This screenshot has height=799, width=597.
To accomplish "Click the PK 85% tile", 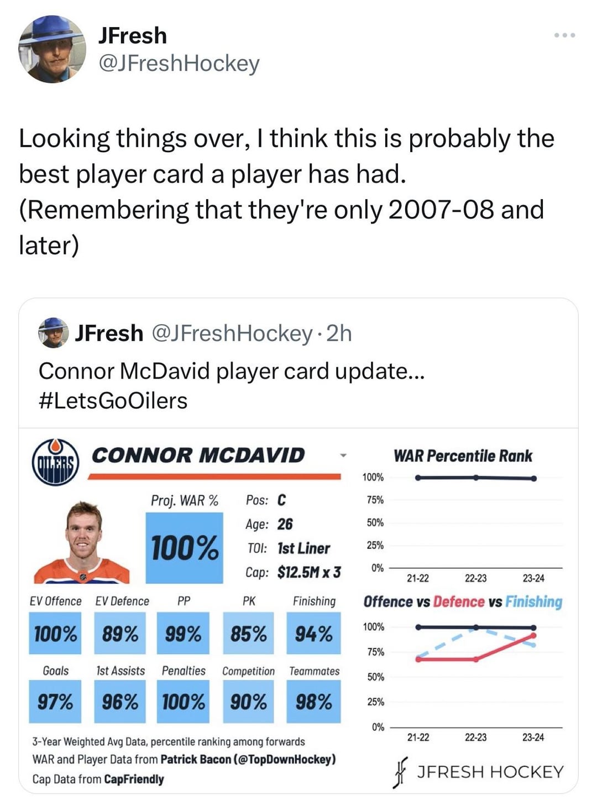I will 248,634.
